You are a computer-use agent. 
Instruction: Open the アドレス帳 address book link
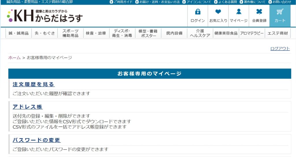27,107
